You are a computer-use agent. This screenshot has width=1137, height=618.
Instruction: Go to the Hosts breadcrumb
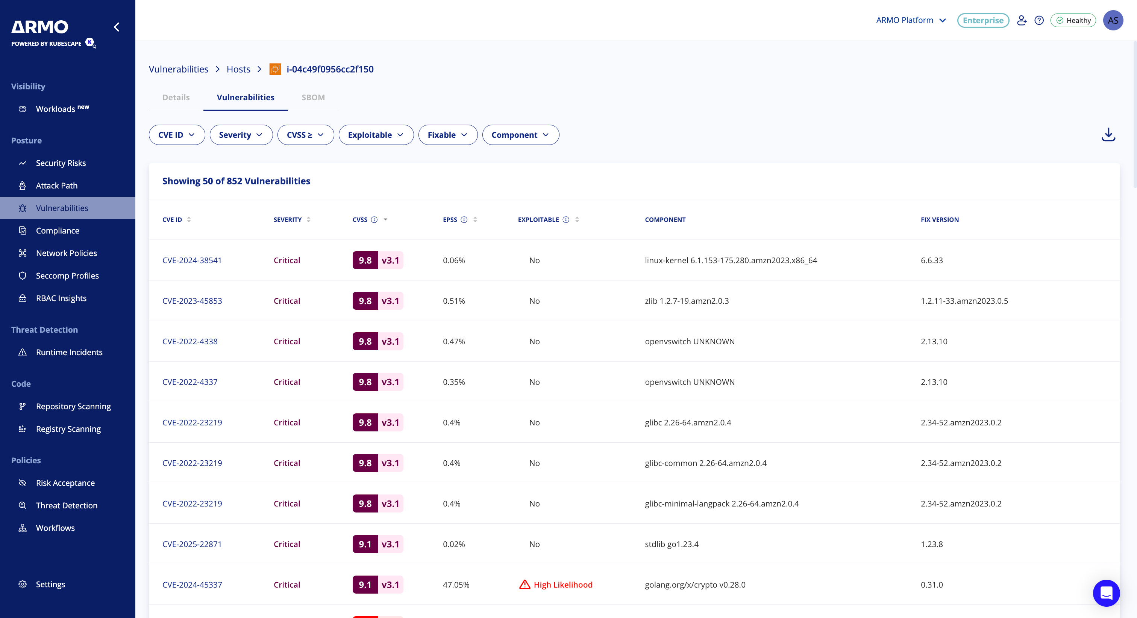[x=238, y=69]
